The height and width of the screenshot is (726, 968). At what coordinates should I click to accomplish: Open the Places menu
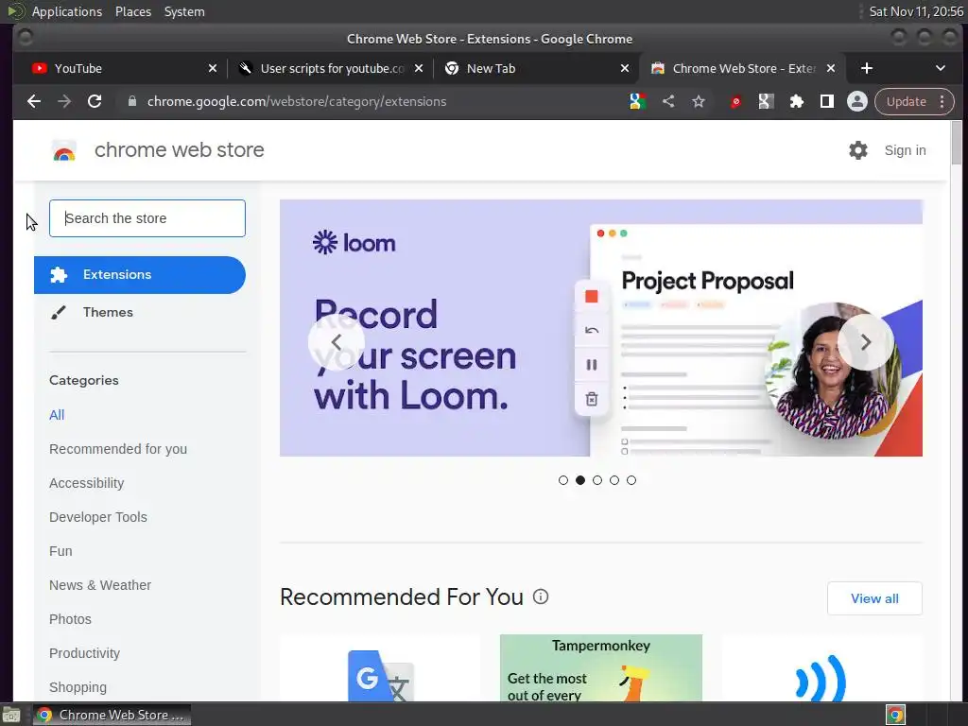coord(133,11)
